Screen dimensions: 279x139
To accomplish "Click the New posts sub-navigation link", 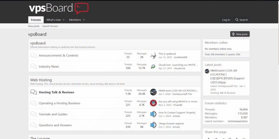I will pos(34,26).
